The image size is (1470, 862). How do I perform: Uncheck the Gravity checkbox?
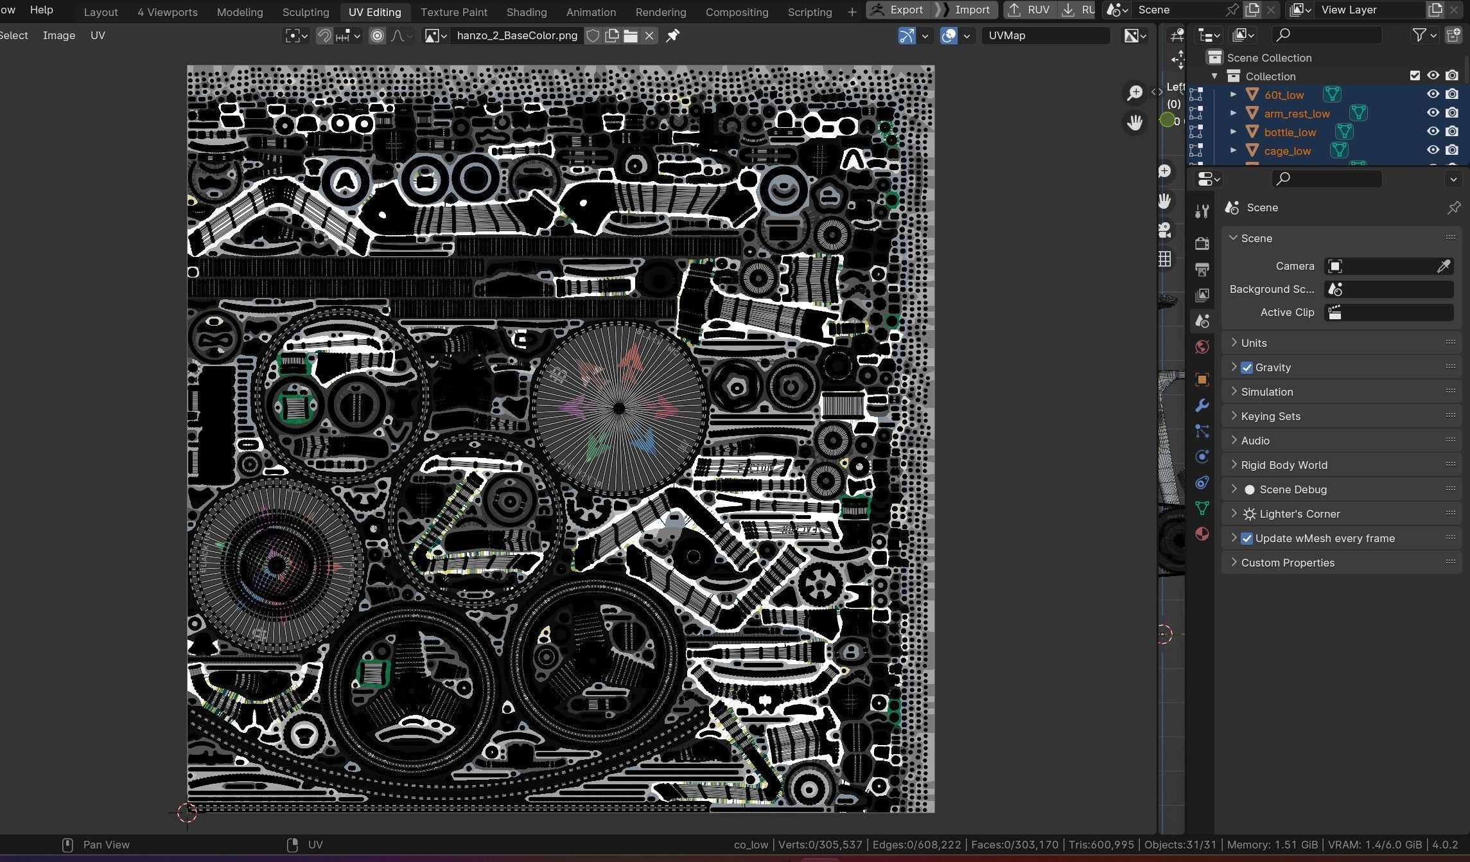[x=1247, y=367]
